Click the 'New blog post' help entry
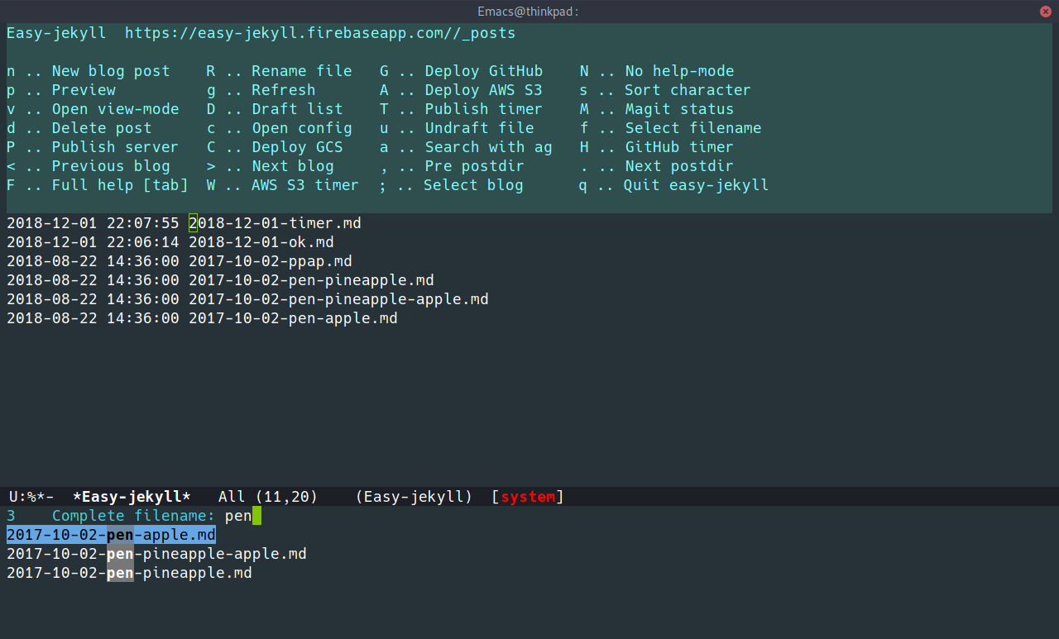Viewport: 1059px width, 639px height. point(89,71)
